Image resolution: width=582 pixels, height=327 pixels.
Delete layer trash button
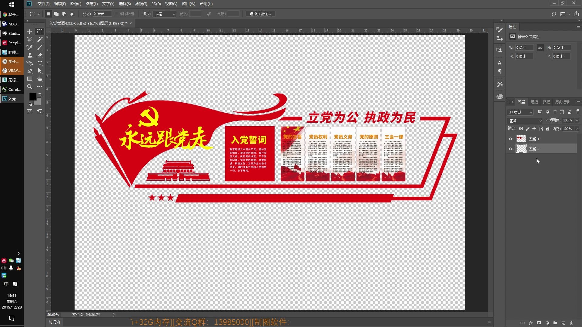[571, 323]
